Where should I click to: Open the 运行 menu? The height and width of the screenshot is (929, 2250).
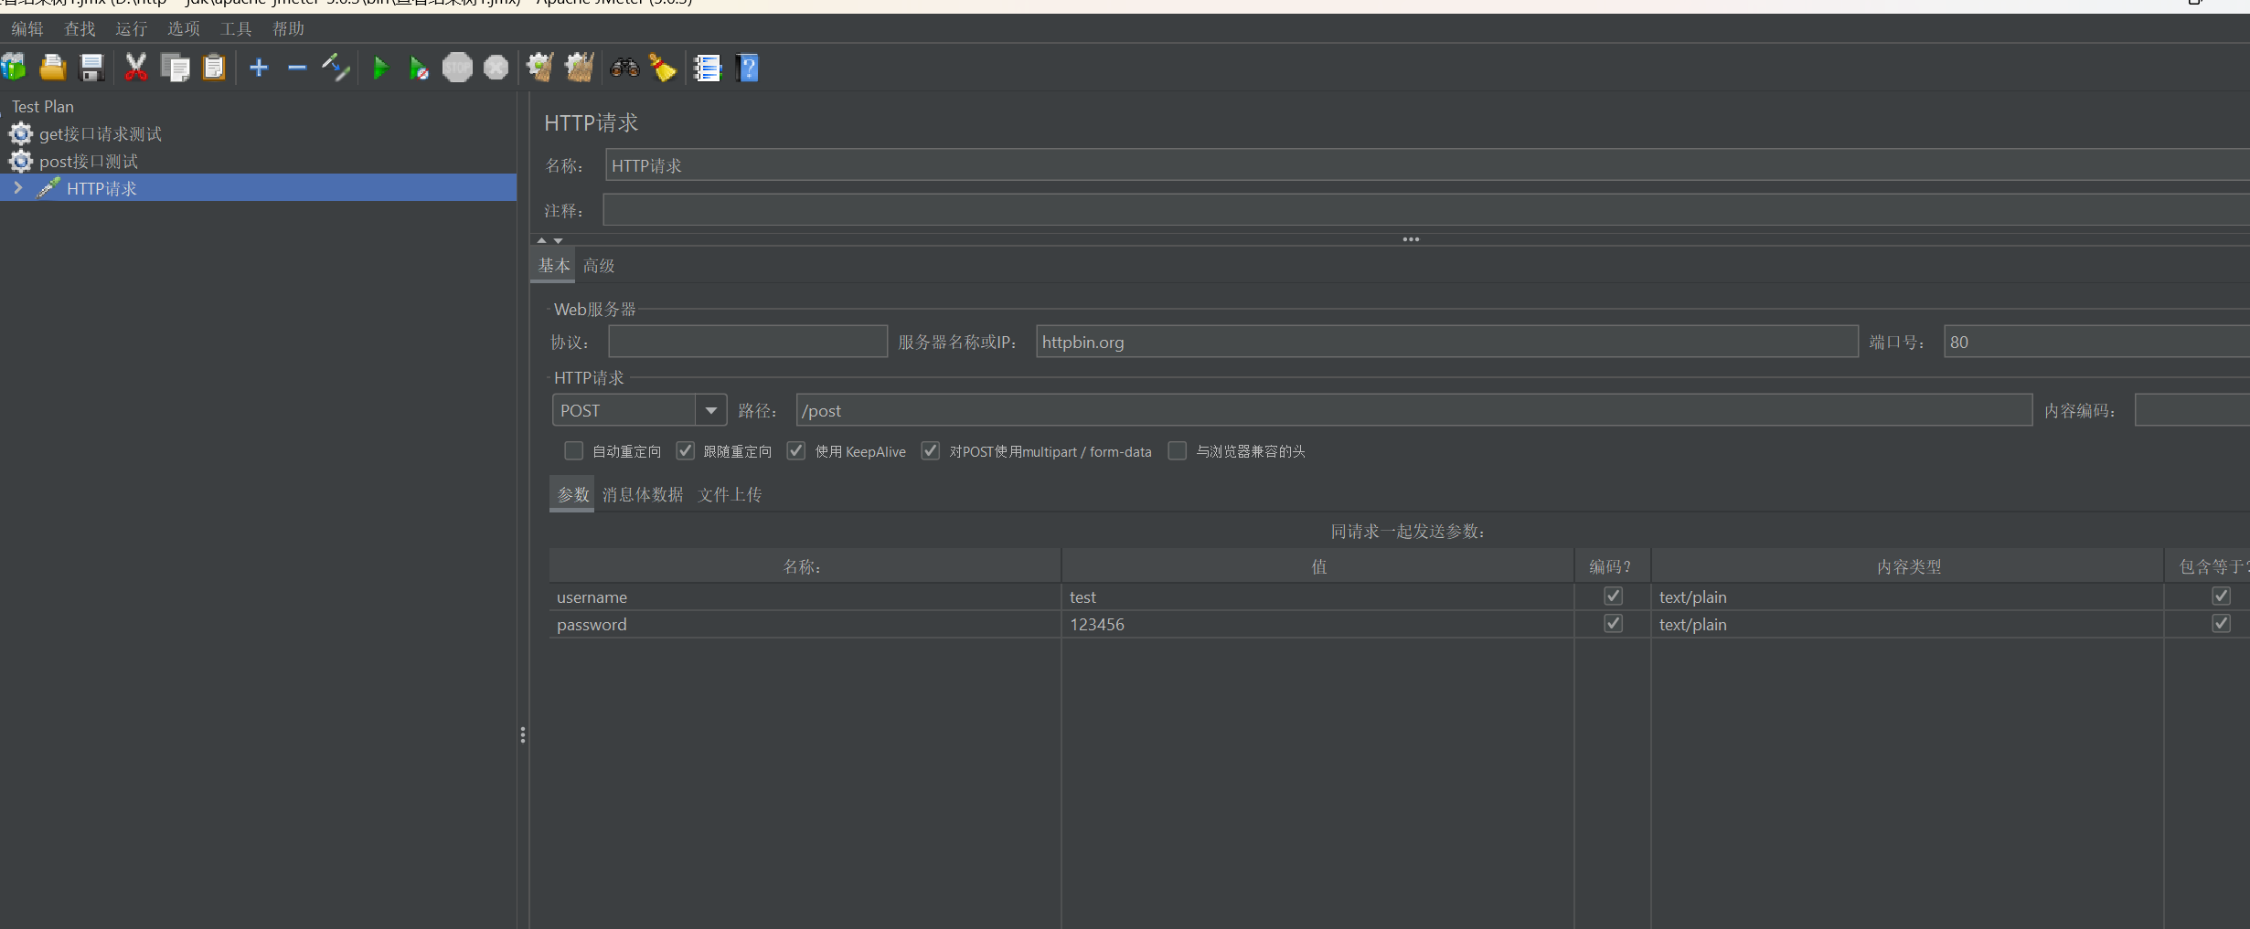(x=132, y=29)
